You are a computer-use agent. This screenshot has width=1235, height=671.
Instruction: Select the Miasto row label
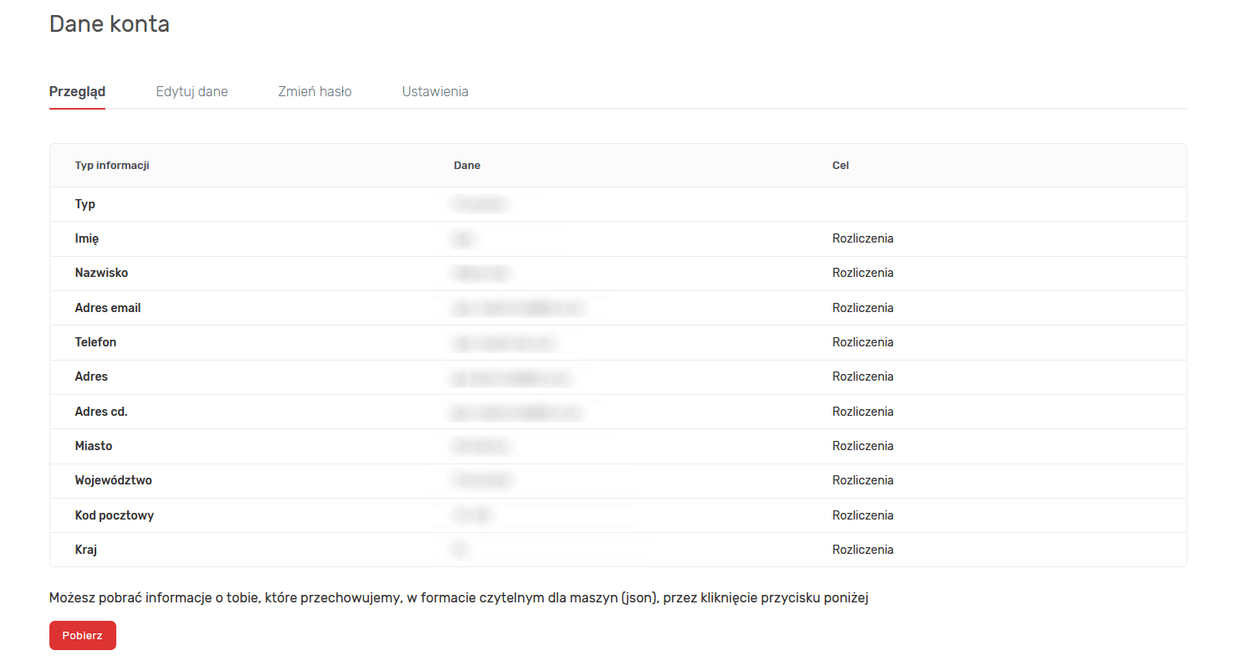tap(94, 446)
